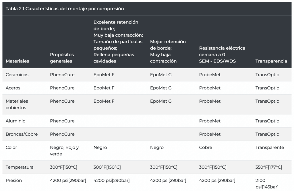Click the 'Excelente retención de borde' column header
The image size is (294, 191).
point(118,42)
